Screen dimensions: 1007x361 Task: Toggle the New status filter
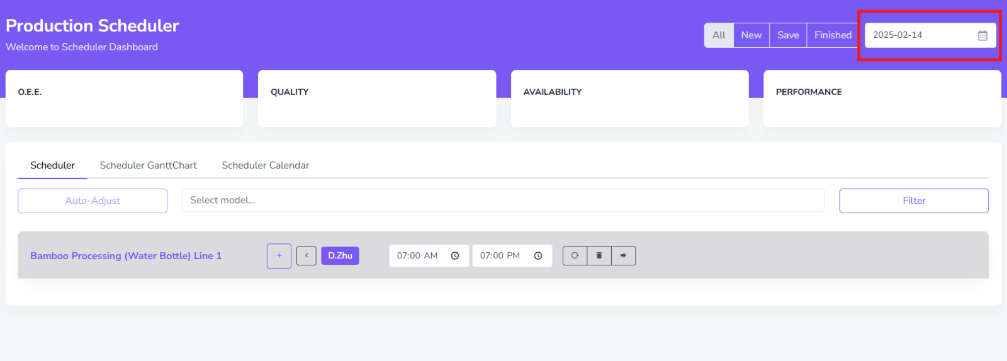tap(751, 35)
